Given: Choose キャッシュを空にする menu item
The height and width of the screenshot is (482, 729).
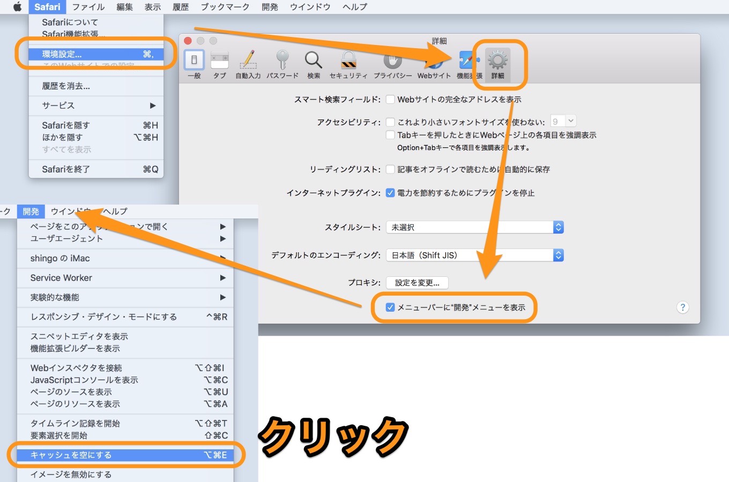Looking at the screenshot, I should coord(125,455).
